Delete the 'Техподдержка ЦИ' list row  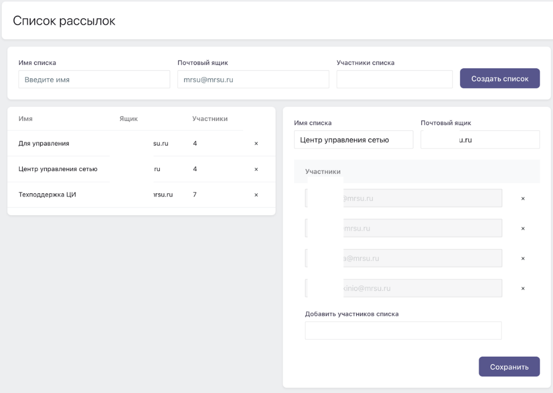pos(256,195)
